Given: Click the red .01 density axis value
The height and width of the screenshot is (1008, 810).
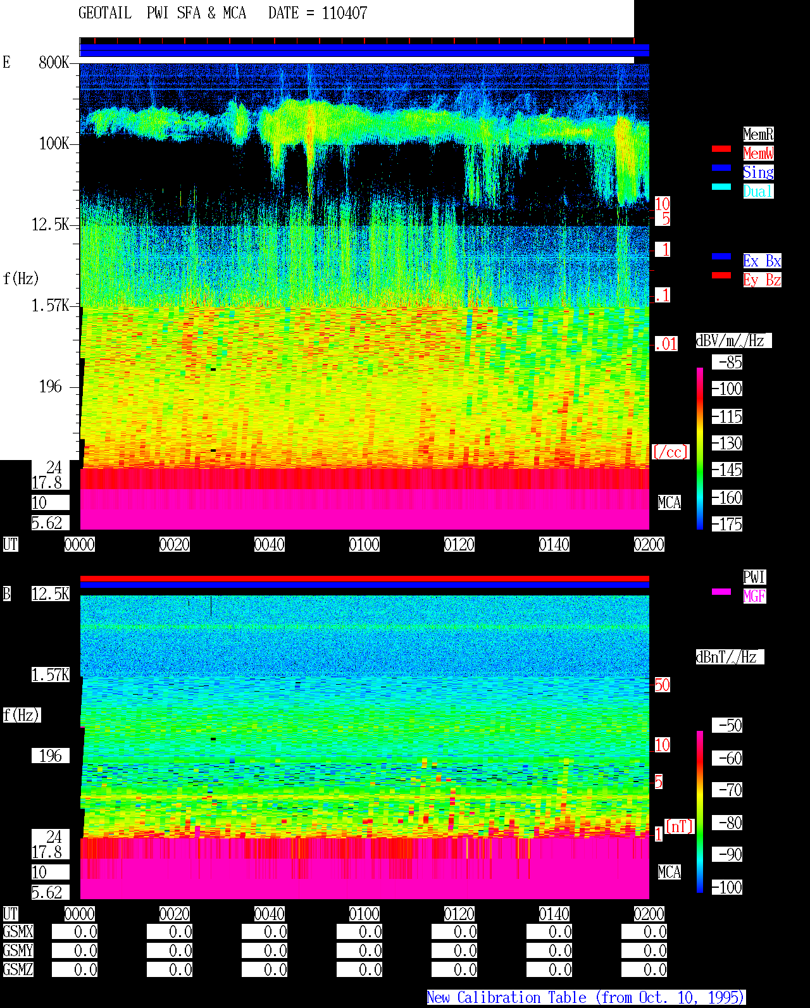Looking at the screenshot, I should pyautogui.click(x=666, y=344).
